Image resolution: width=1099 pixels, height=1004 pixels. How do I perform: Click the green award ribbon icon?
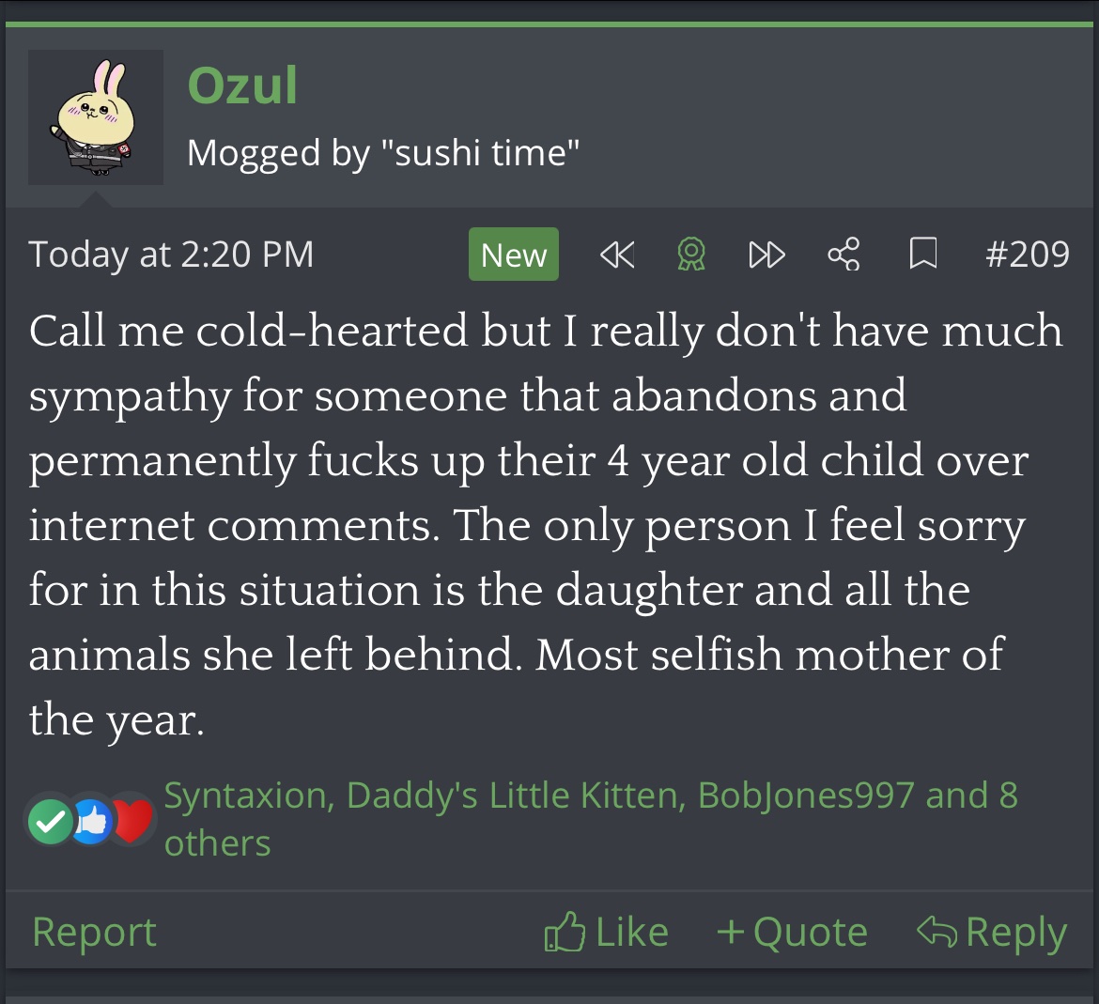pos(691,255)
